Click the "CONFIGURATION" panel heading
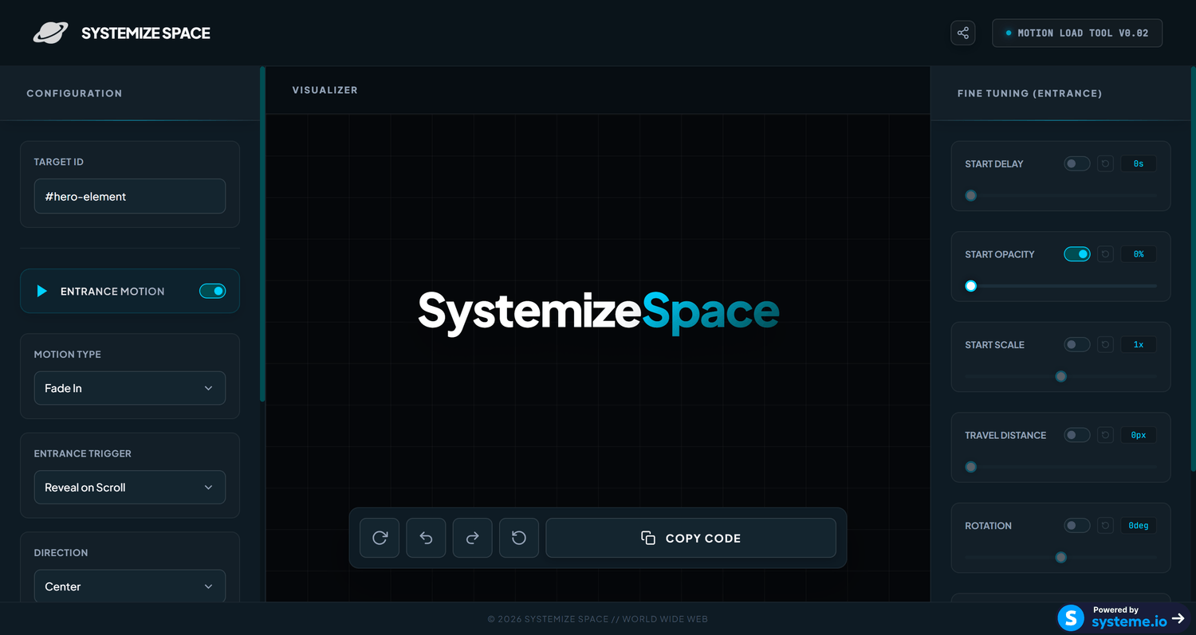The image size is (1196, 635). click(74, 93)
